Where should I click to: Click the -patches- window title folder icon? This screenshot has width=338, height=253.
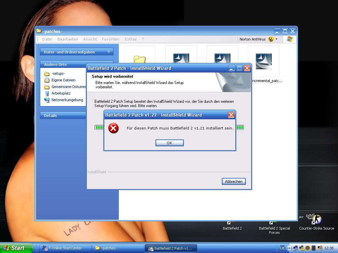click(39, 31)
